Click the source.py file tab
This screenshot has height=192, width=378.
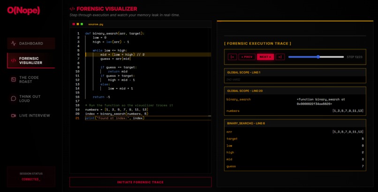click(x=96, y=24)
